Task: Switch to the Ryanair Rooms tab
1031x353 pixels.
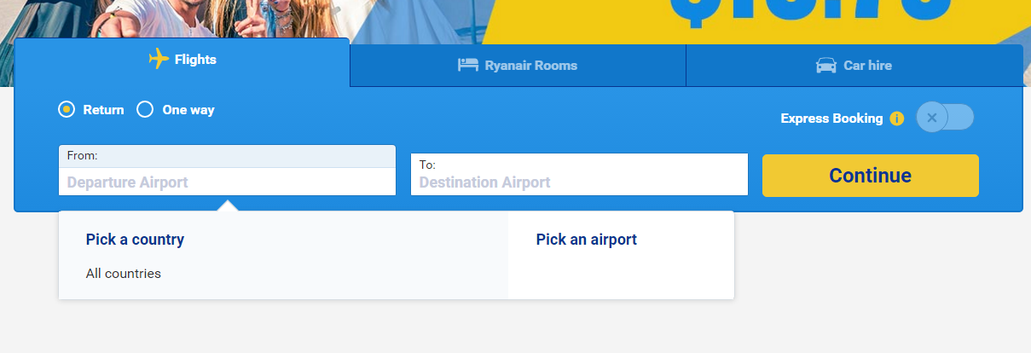Action: tap(530, 66)
